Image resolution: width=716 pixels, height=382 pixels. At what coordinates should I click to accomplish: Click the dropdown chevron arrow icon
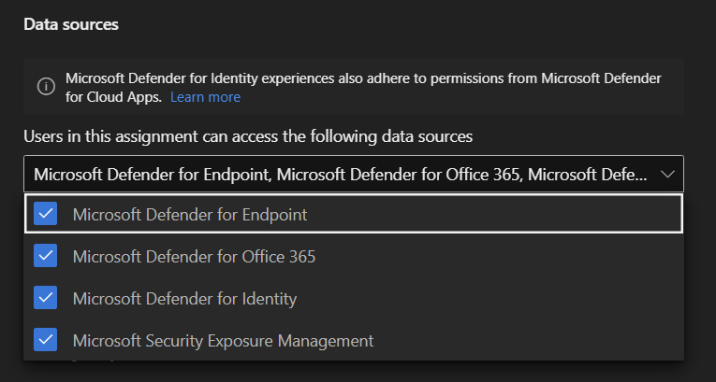pyautogui.click(x=667, y=174)
